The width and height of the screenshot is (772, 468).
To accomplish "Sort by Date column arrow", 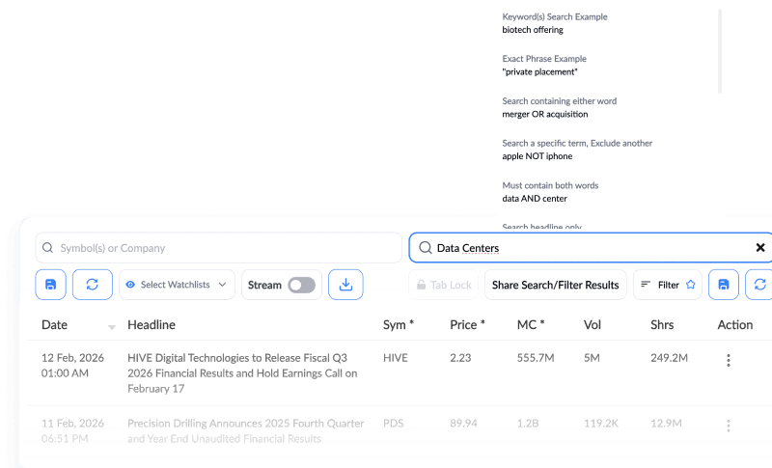I will tap(111, 326).
